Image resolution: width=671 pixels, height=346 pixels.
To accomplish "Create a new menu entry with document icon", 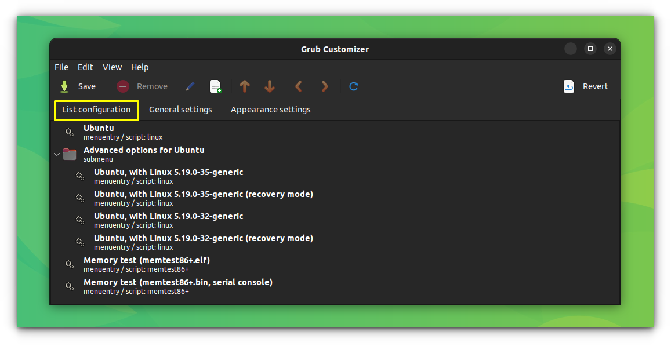I will (x=215, y=86).
